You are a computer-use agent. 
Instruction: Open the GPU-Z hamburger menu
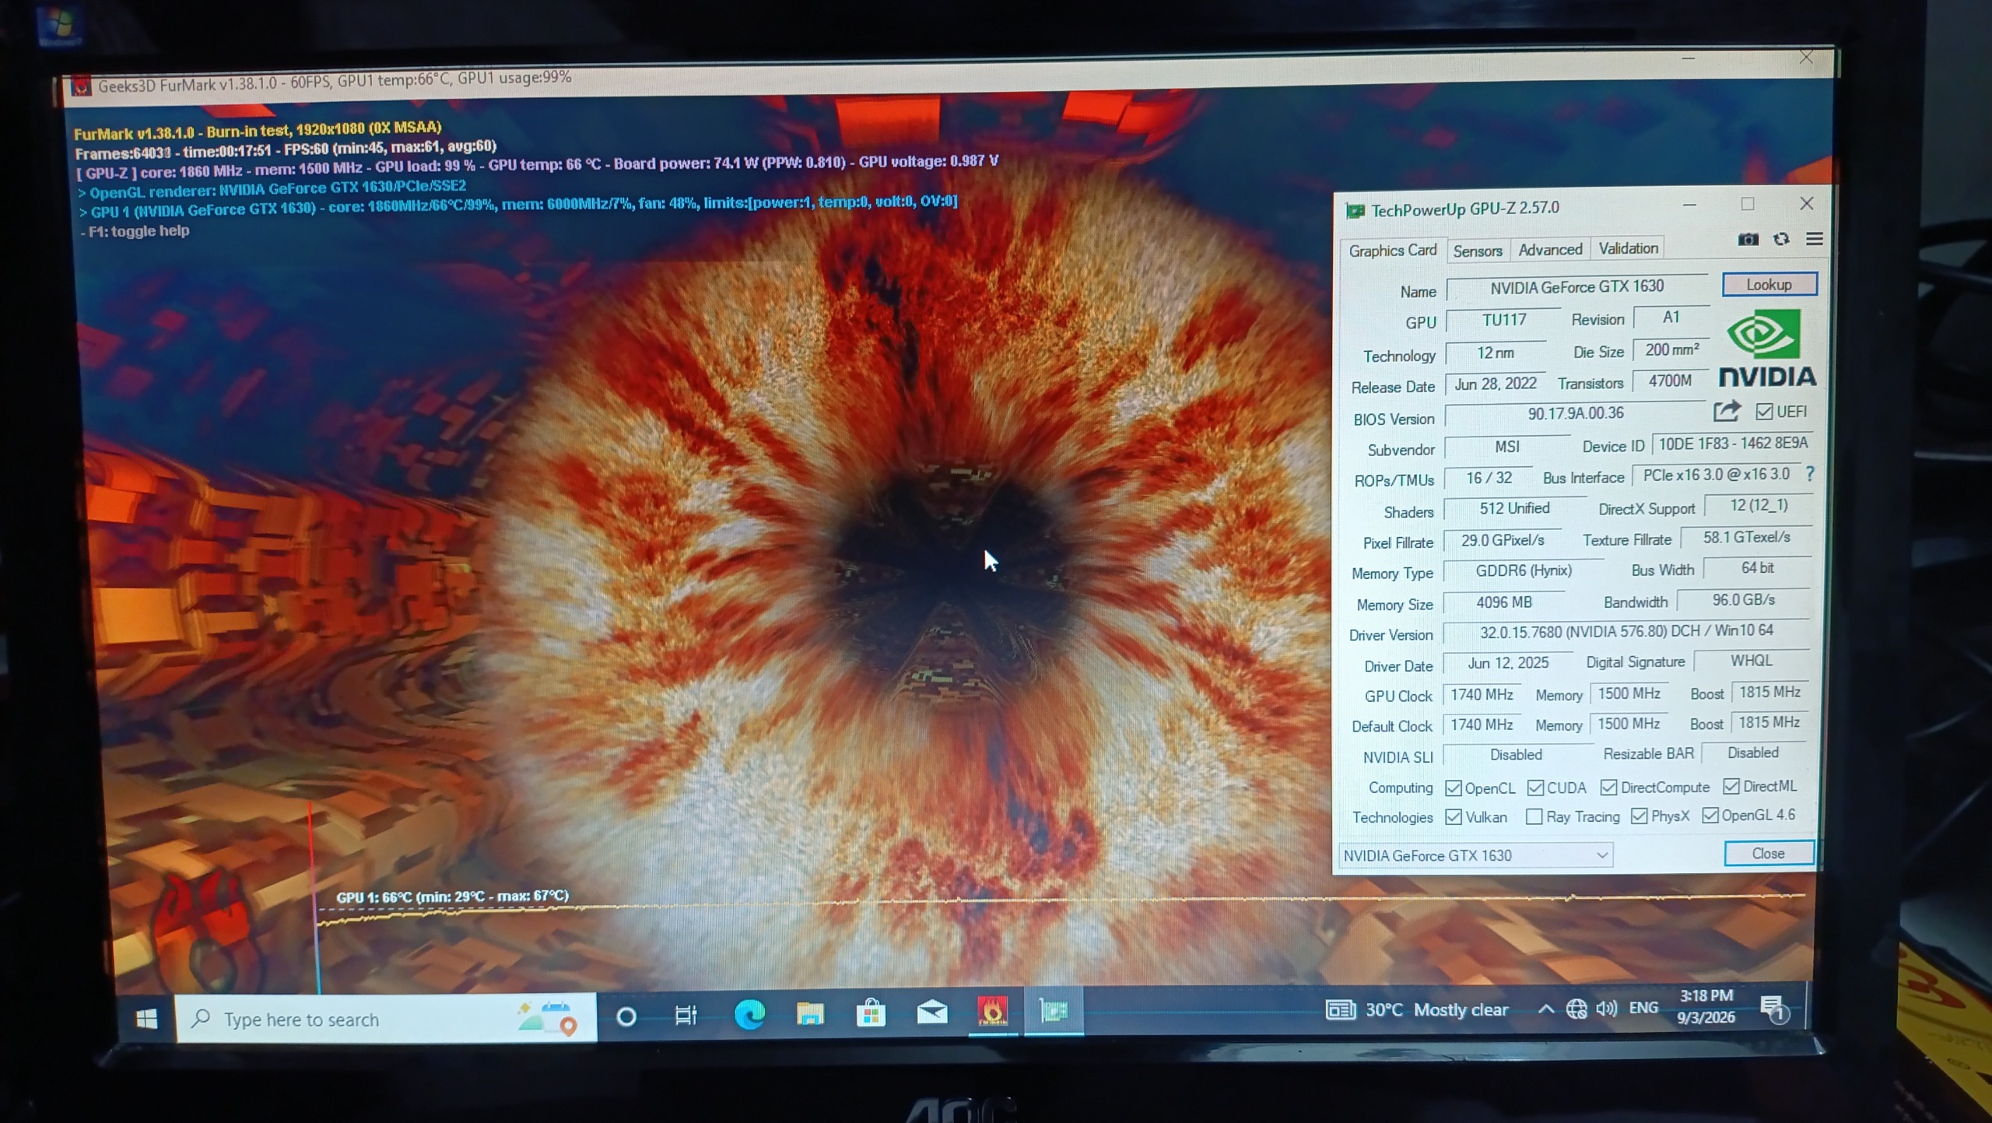click(x=1814, y=239)
